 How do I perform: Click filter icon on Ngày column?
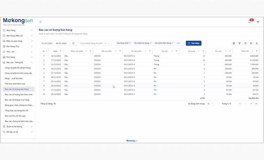[60, 51]
